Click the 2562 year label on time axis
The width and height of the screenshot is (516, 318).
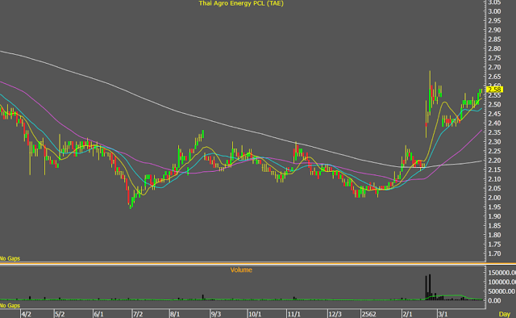point(368,314)
